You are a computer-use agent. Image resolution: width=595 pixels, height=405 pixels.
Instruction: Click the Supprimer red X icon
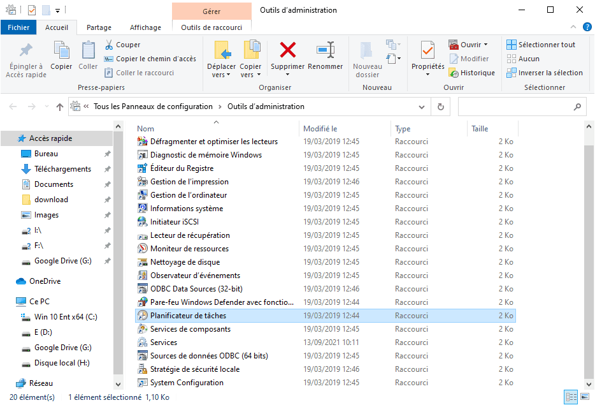288,50
